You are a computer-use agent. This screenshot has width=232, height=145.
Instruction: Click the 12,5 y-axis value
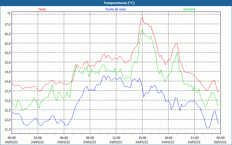(8, 110)
